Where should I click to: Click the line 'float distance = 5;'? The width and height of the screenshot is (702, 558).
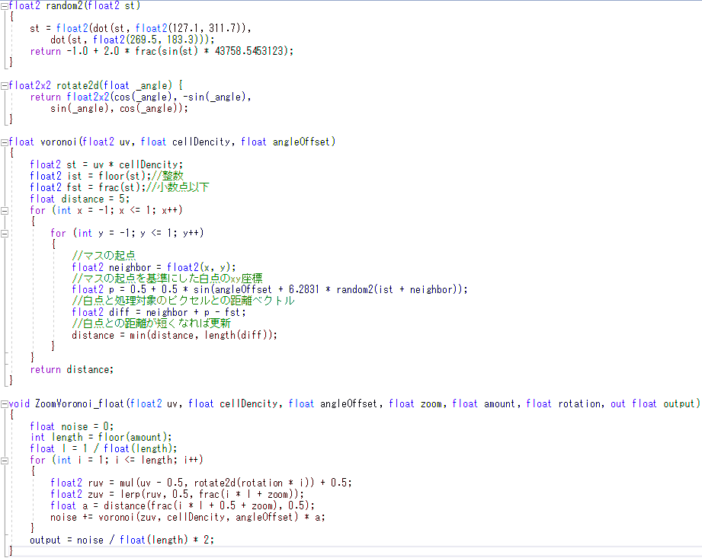pos(80,199)
